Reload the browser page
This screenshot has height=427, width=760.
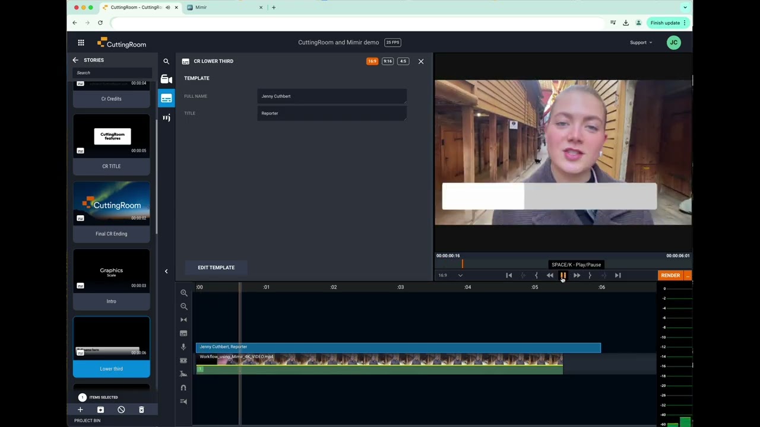[x=100, y=23]
